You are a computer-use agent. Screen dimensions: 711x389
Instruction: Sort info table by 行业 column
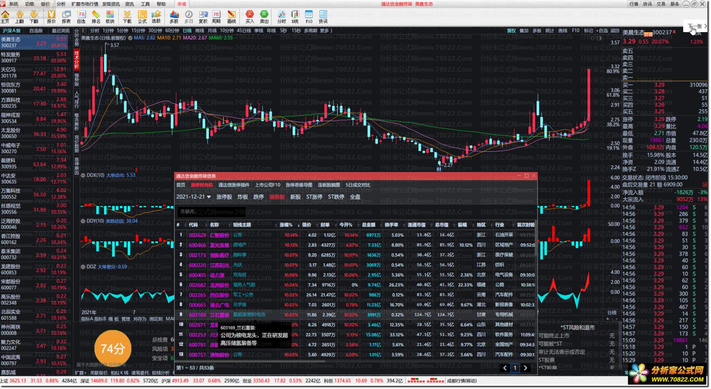(x=500, y=225)
